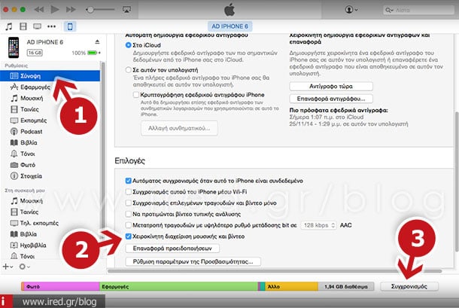The height and width of the screenshot is (308, 459).
Task: Click the pink Φωτό storage segment
Action: (x=61, y=286)
